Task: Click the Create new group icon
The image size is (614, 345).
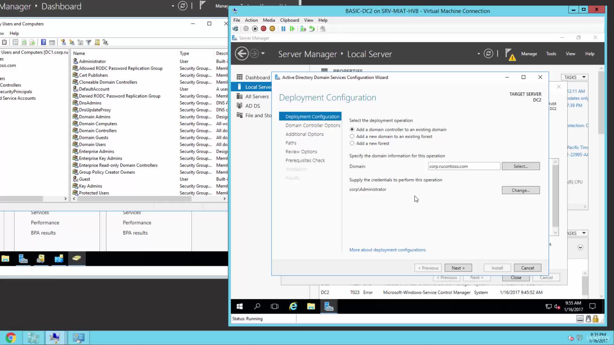Action: [72, 42]
